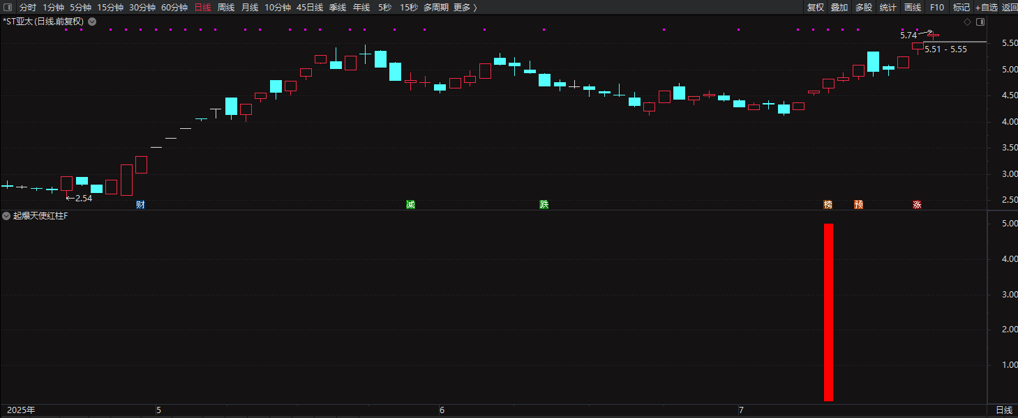
Task: Open the 画线 drawing tools
Action: coord(913,7)
